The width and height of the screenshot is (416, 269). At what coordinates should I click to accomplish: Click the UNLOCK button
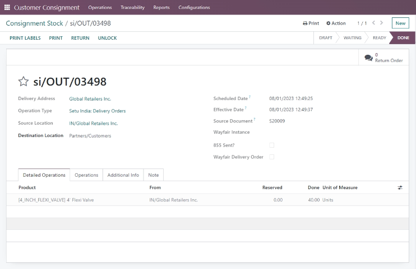tap(108, 38)
